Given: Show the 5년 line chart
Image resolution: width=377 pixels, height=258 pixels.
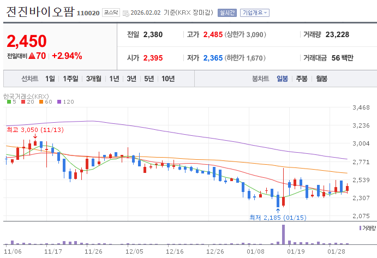Looking at the screenshot, I should (x=149, y=79).
